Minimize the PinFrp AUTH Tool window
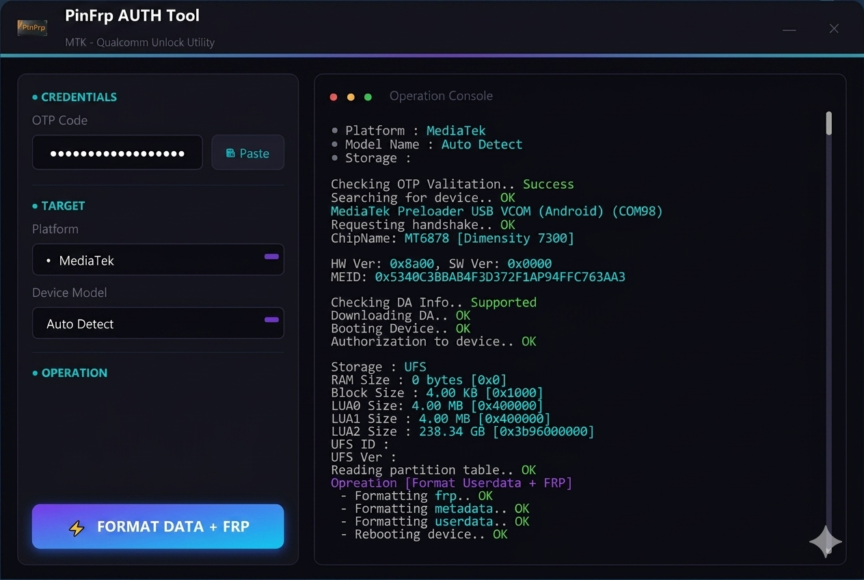 coord(789,29)
